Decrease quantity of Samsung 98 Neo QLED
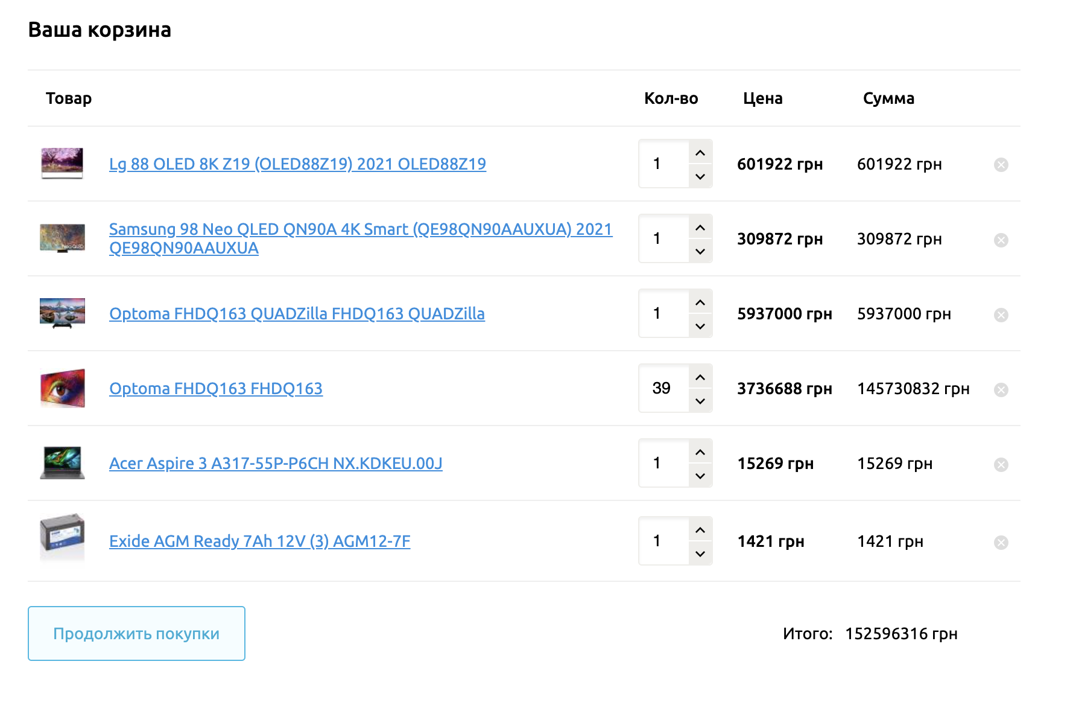1076x705 pixels. coord(700,251)
